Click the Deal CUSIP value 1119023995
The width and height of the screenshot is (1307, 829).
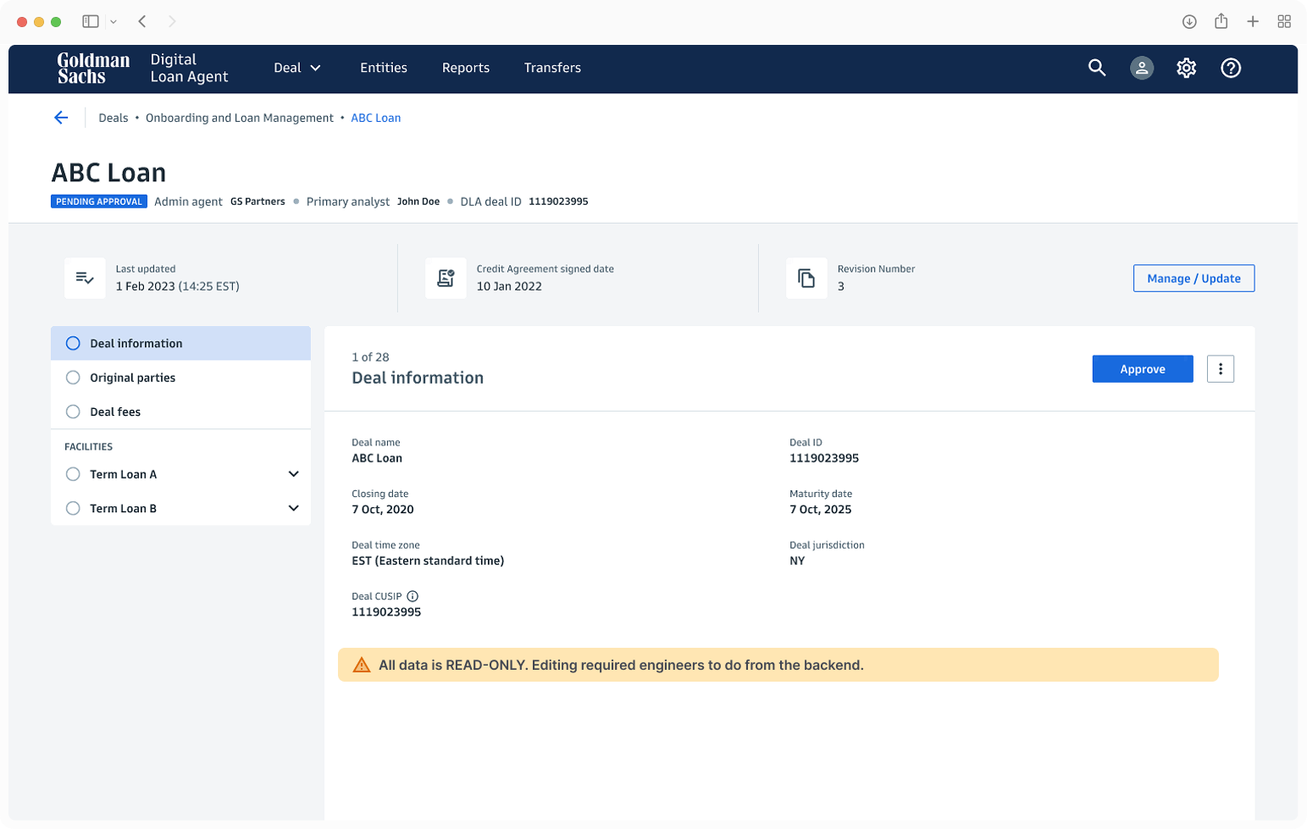click(x=386, y=612)
